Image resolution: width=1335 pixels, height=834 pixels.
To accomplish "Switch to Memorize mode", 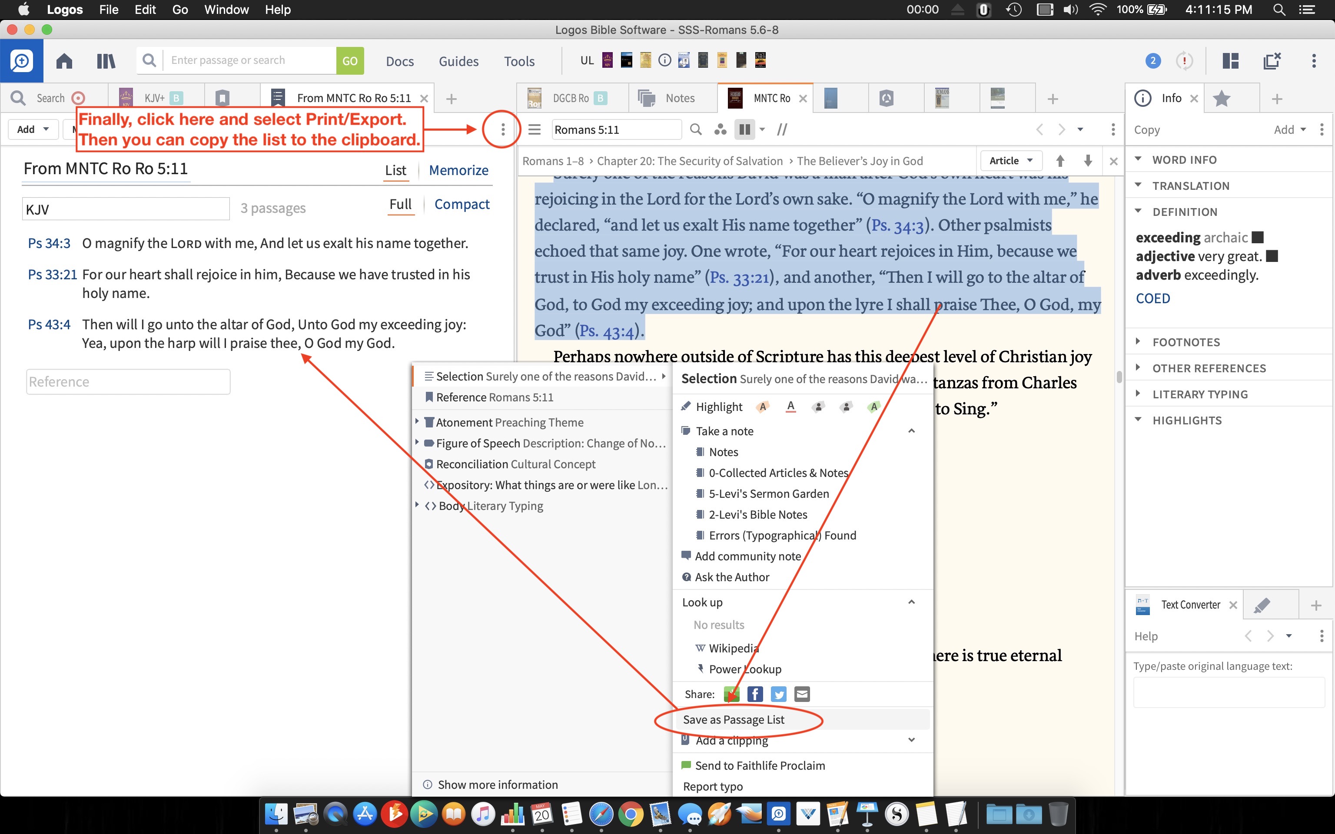I will (458, 170).
